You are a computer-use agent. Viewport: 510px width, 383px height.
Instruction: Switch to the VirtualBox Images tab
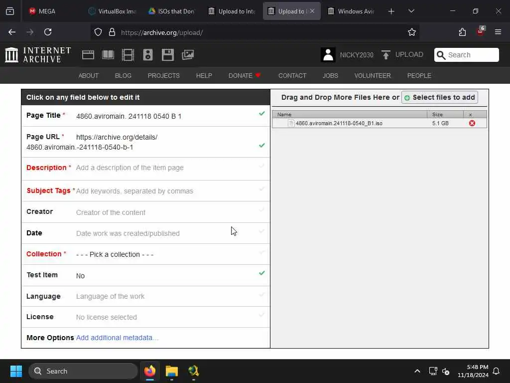(x=112, y=11)
